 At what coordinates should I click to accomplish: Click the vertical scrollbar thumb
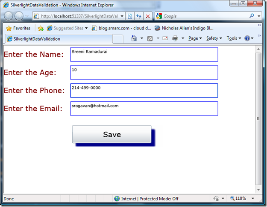[258, 119]
